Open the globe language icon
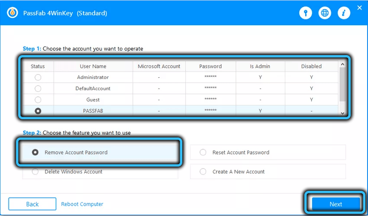 tap(325, 13)
